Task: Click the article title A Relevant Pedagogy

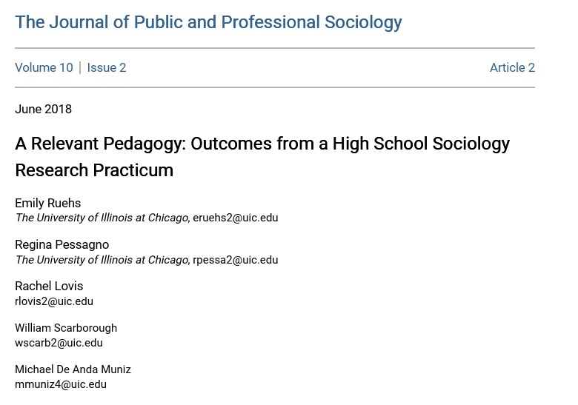Action: 262,144
